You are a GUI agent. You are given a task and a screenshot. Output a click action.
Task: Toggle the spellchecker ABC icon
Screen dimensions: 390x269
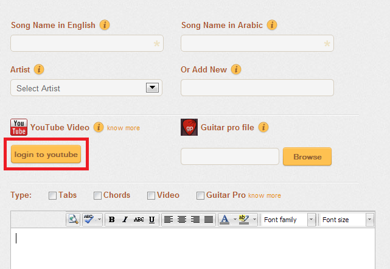tap(89, 220)
